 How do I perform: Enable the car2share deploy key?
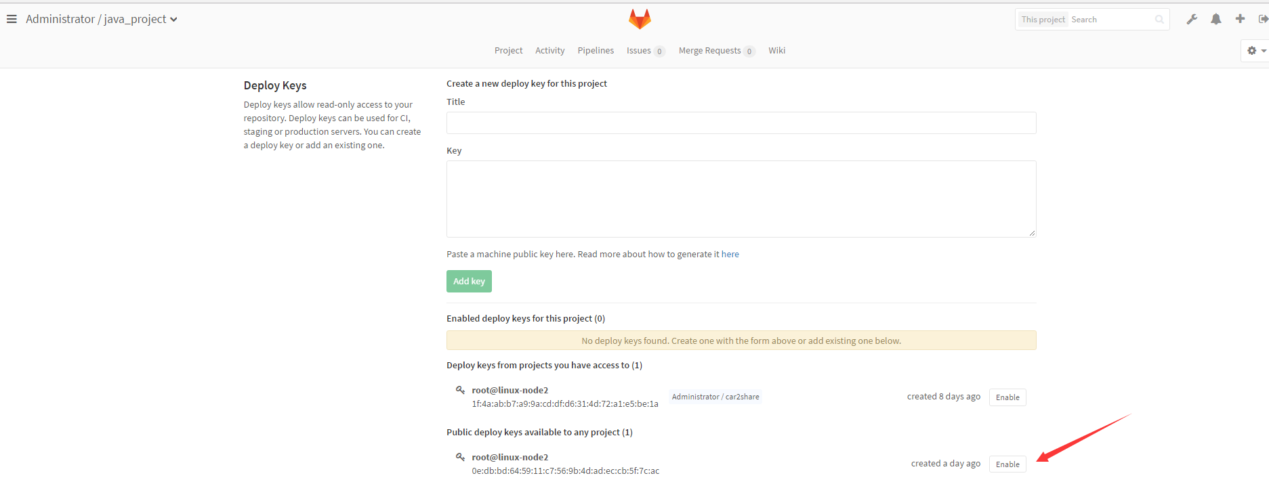pos(1007,397)
